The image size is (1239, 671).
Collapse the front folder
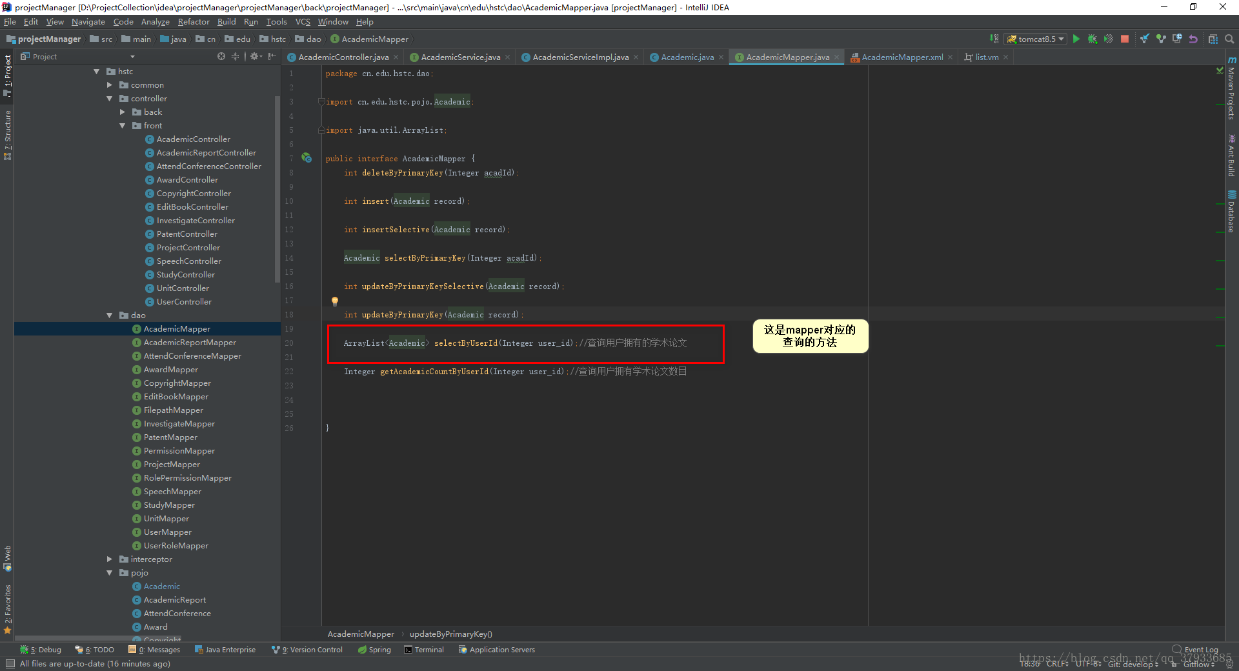coord(123,126)
